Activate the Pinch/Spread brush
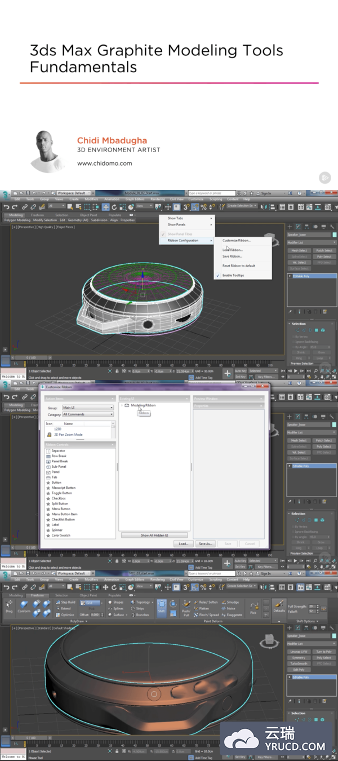Image resolution: width=338 pixels, height=761 pixels. pyautogui.click(x=207, y=615)
